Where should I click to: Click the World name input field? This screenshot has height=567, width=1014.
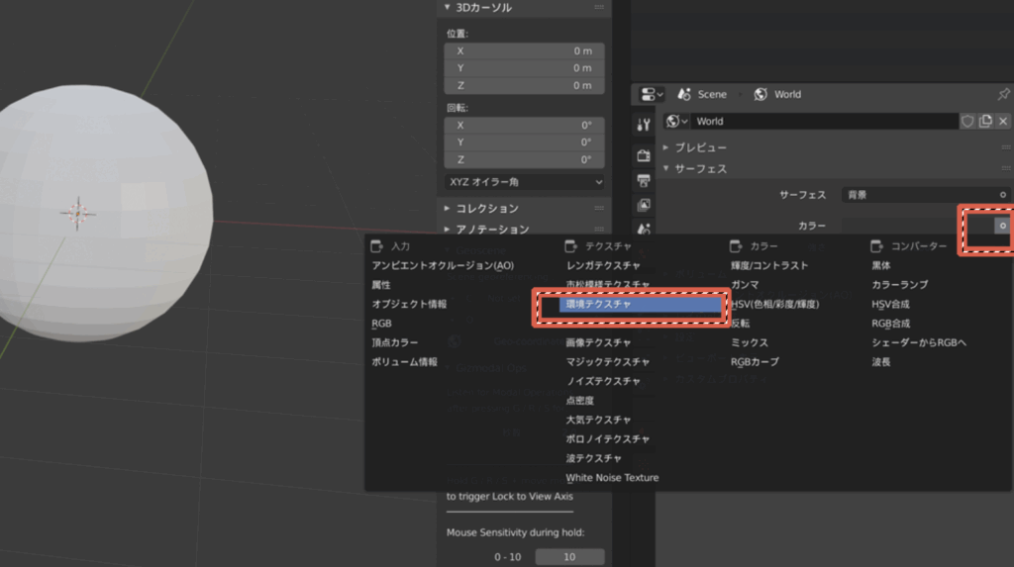[824, 122]
